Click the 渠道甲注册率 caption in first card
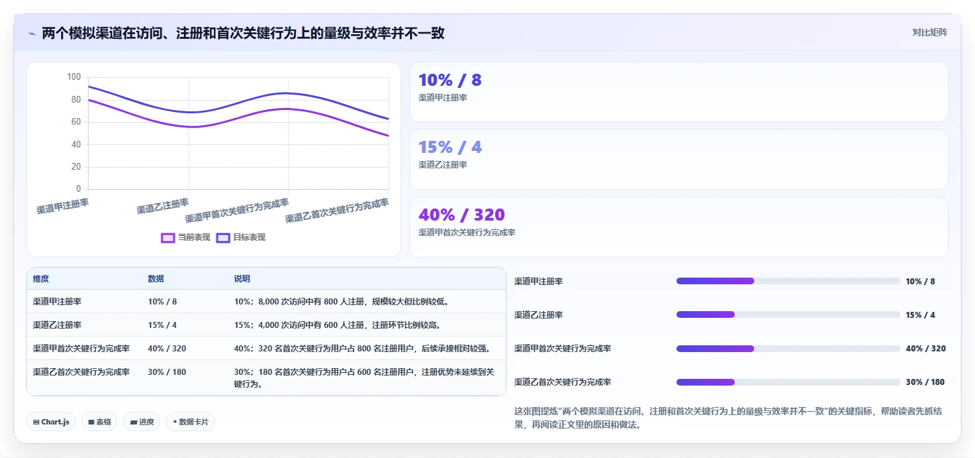 [443, 98]
